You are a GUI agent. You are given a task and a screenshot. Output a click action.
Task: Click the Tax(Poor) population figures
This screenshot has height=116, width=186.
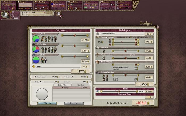pyautogui.click(x=49, y=39)
